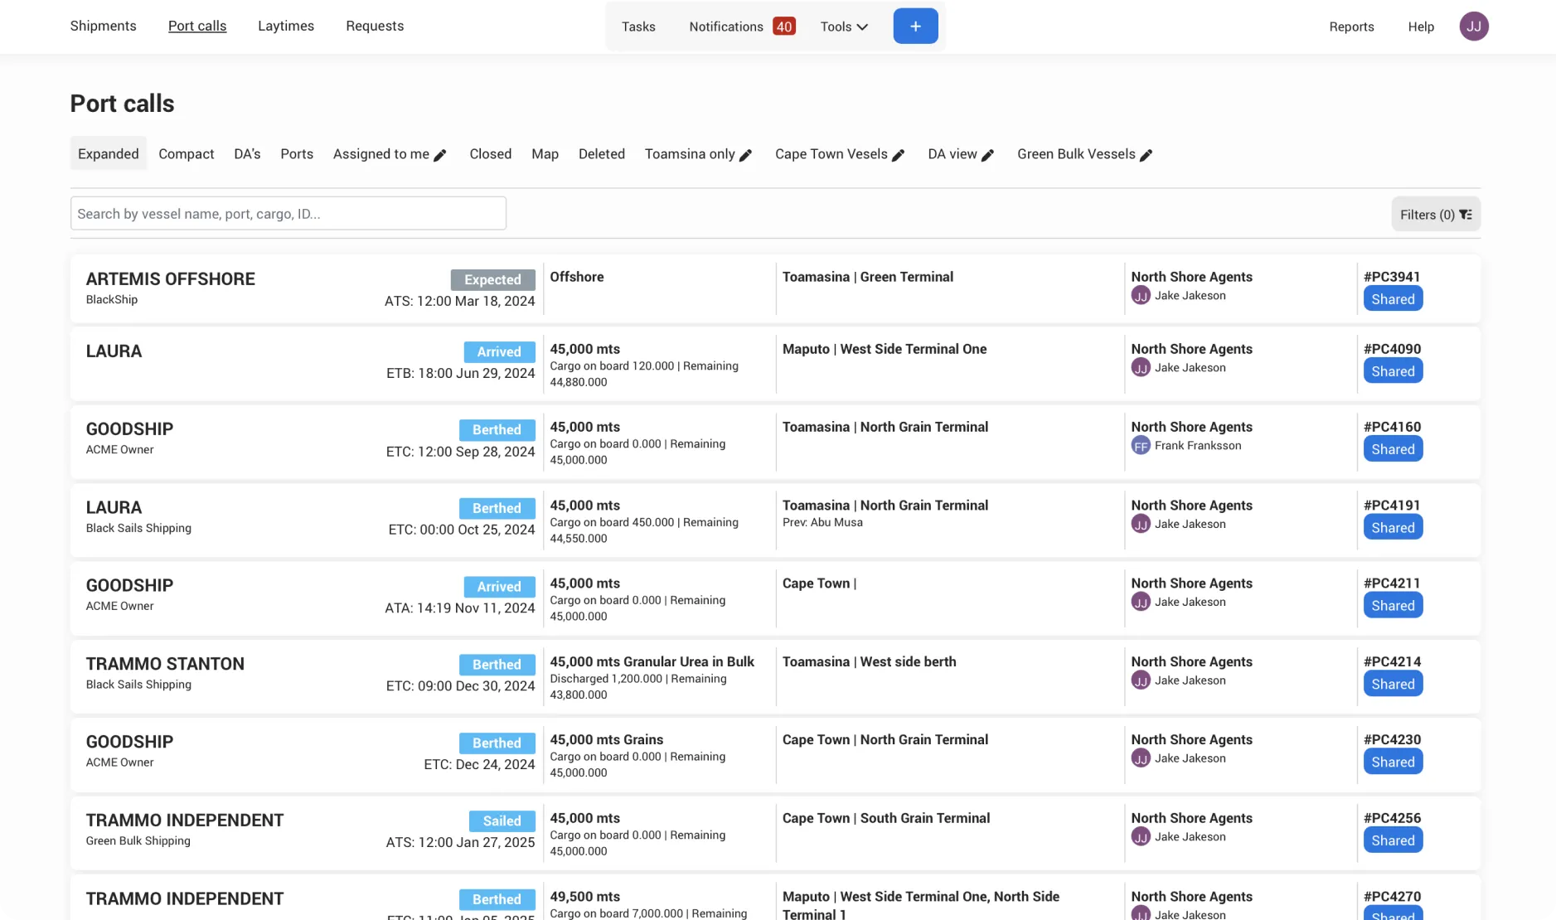Viewport: 1556px width, 920px height.
Task: Switch to the DA's tab
Action: 247,154
